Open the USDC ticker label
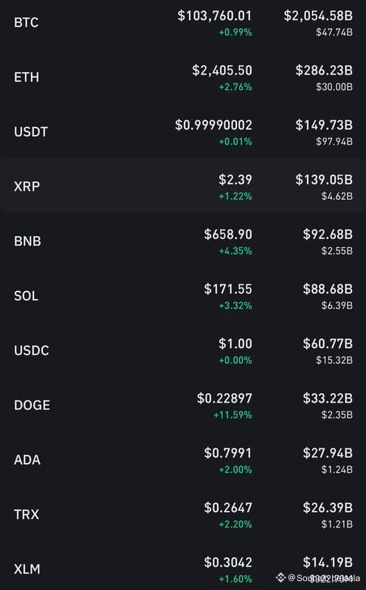This screenshot has height=590, width=366. 32,350
